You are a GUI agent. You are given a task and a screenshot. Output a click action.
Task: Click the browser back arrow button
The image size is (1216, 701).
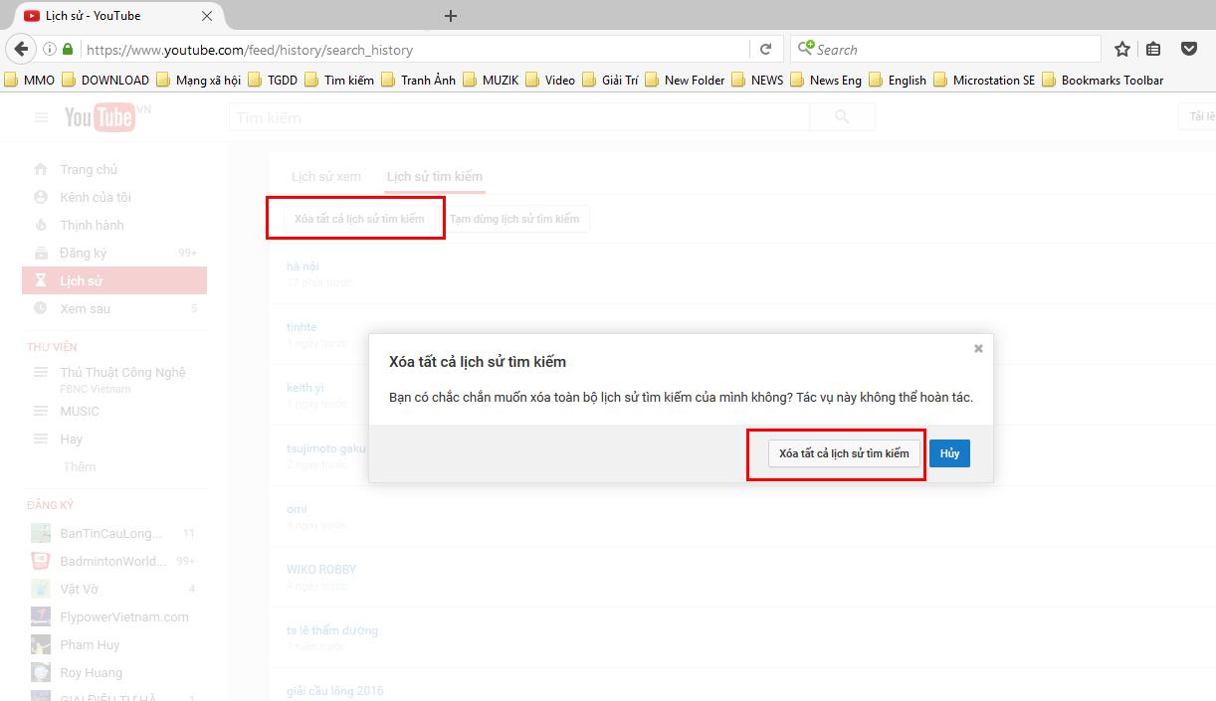pyautogui.click(x=21, y=49)
